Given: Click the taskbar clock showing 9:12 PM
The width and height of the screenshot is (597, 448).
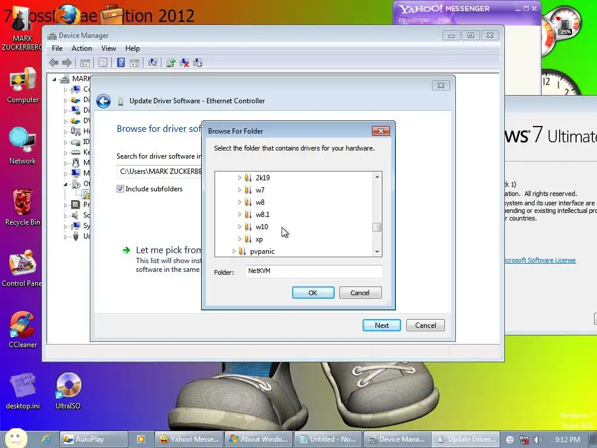Looking at the screenshot, I should 568,440.
